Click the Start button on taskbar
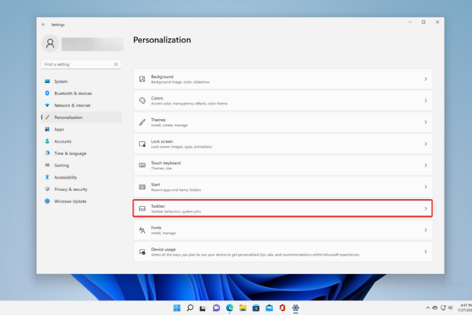This screenshot has width=472, height=315. [177, 307]
